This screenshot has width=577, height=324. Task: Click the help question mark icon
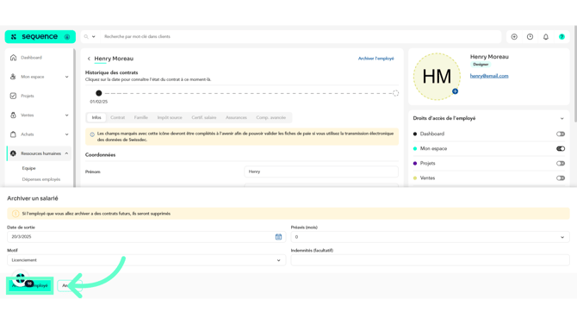click(561, 36)
